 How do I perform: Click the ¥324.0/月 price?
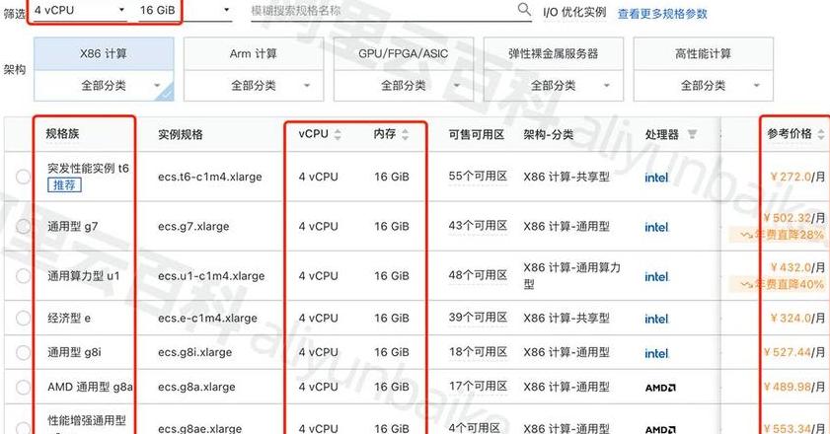pos(797,318)
